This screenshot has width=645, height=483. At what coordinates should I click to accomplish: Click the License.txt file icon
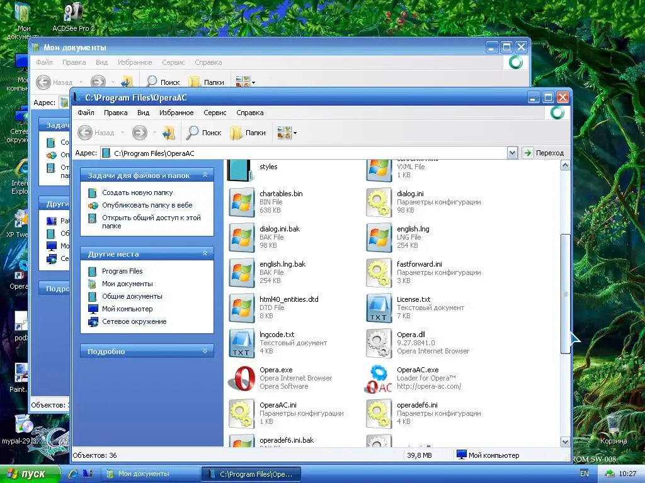tap(379, 308)
